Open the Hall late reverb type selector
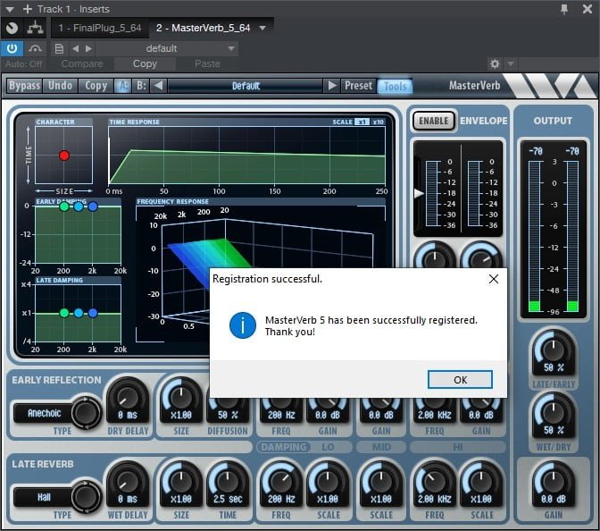The width and height of the screenshot is (600, 531). (x=44, y=497)
